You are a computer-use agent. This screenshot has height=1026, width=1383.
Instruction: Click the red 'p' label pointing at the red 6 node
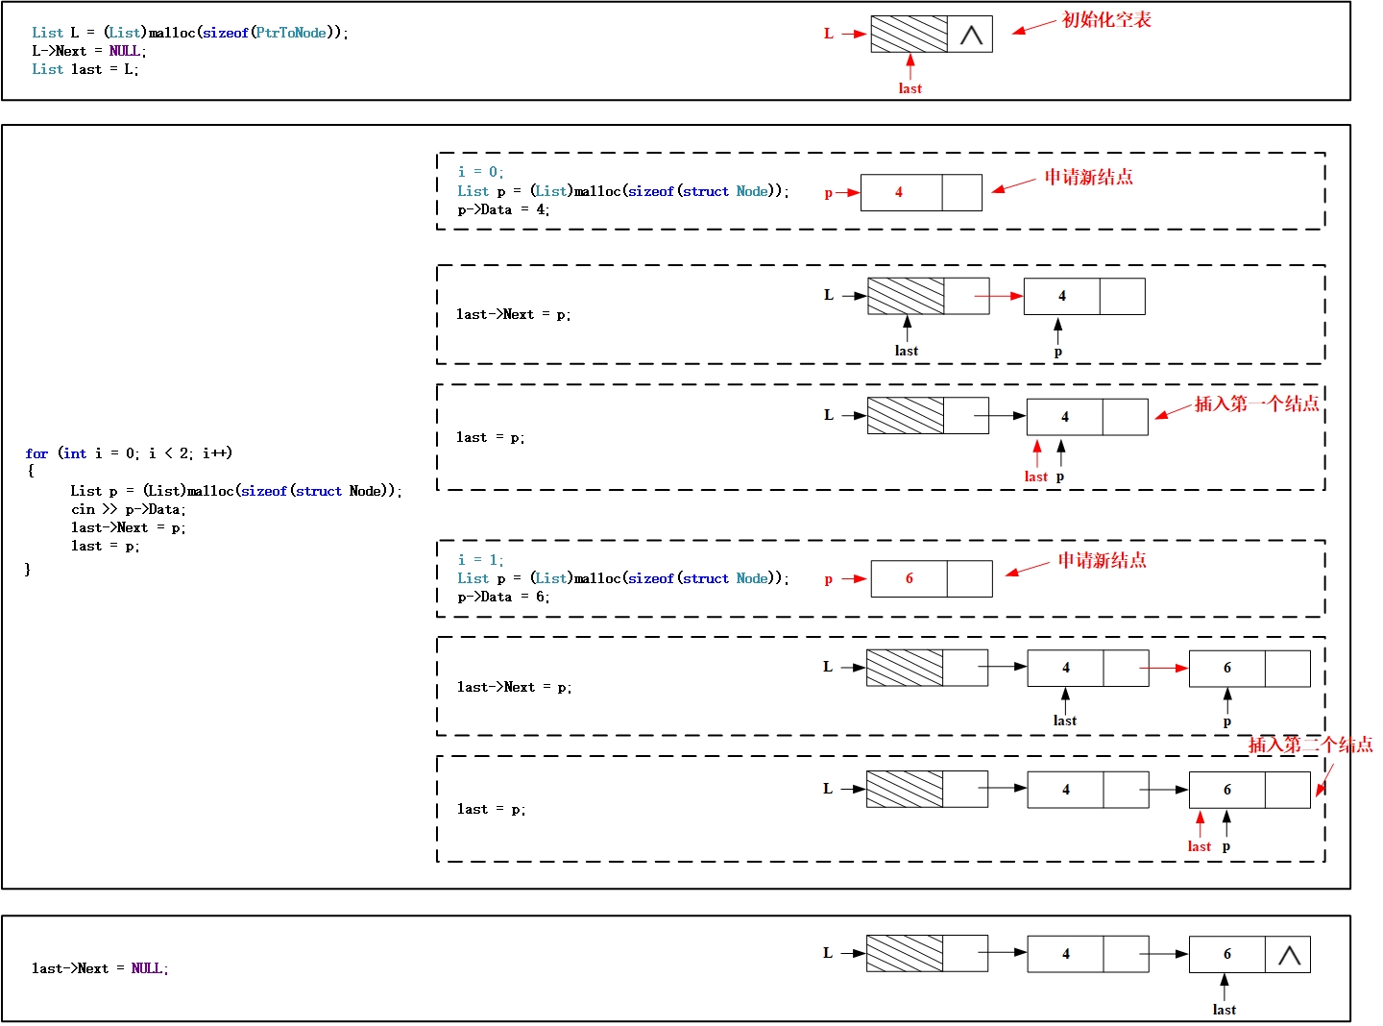coord(829,579)
